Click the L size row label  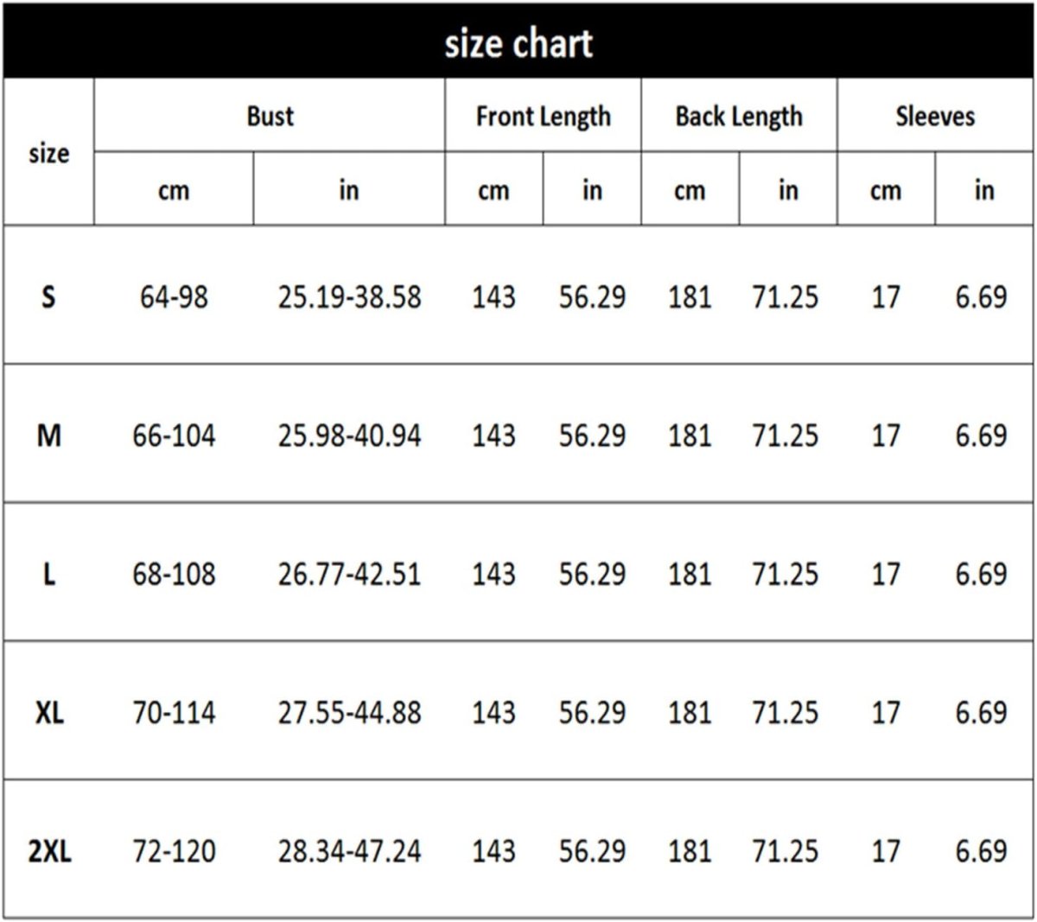coord(48,575)
